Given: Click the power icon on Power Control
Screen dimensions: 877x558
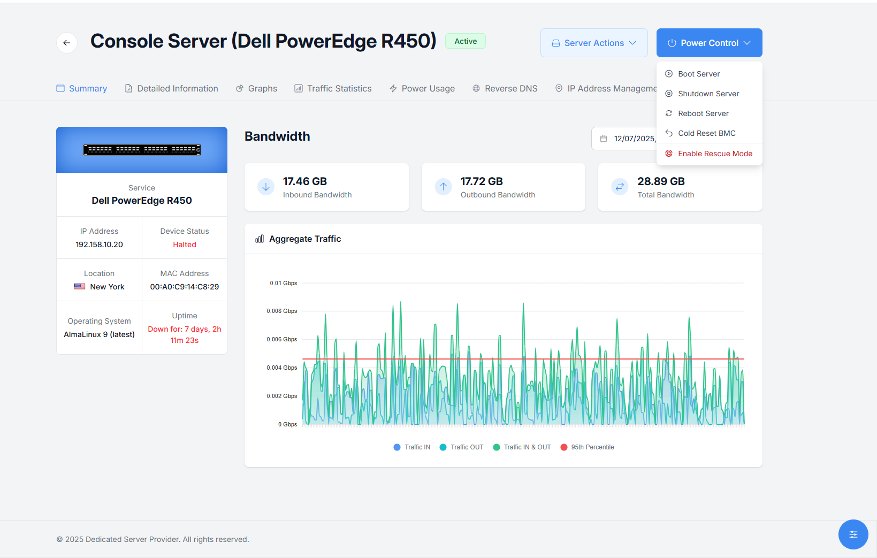Looking at the screenshot, I should pyautogui.click(x=672, y=43).
